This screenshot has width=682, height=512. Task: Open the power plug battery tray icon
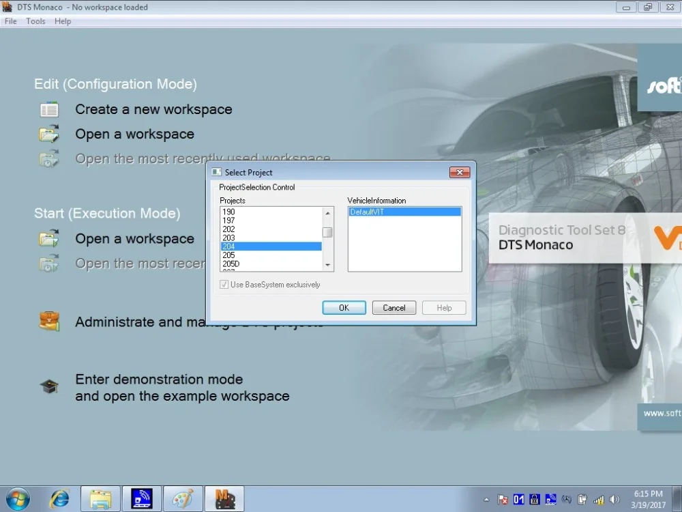pyautogui.click(x=582, y=500)
